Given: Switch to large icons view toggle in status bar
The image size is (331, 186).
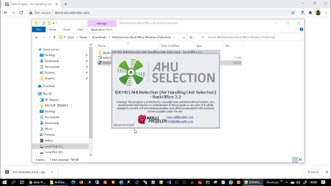Looking at the screenshot, I should point(300,160).
